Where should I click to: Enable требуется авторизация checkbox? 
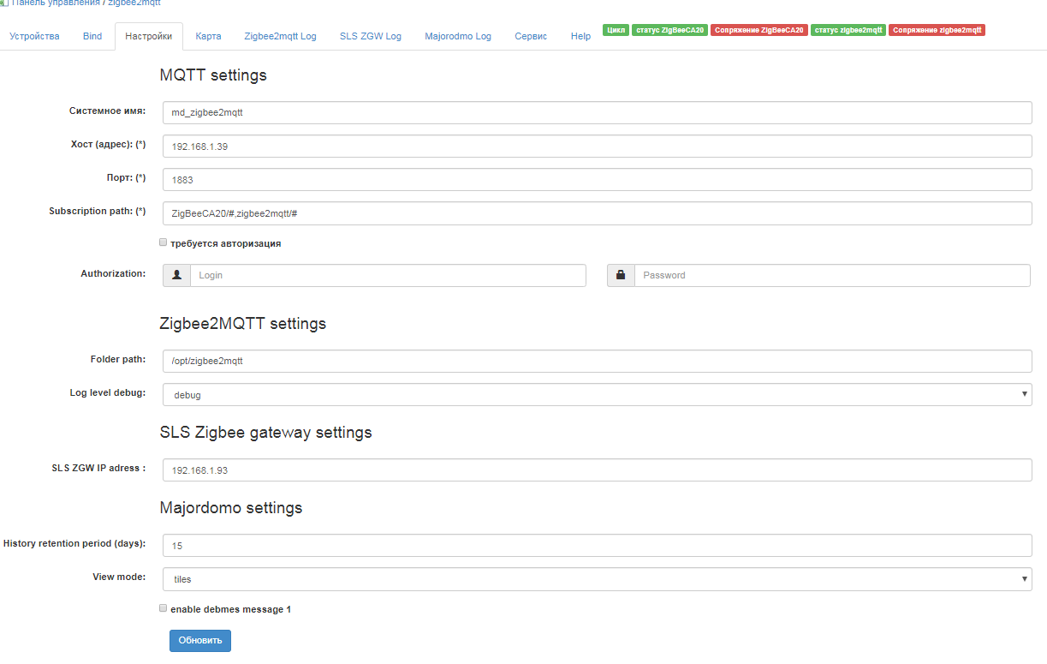click(163, 242)
